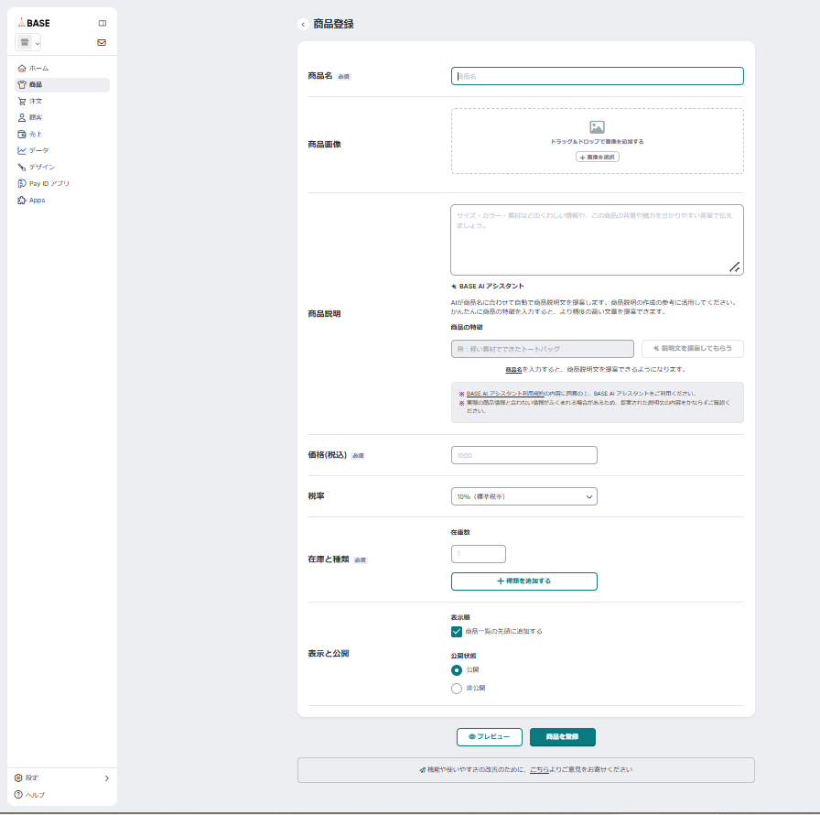Click the wallet icon for 売上
This screenshot has height=815, width=820.
coord(22,135)
